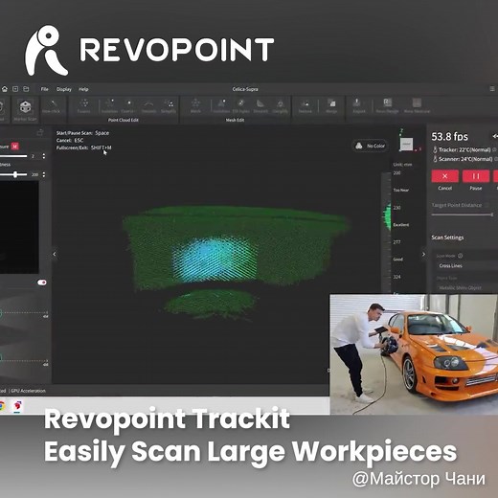Screen dimensions: 498x498
Task: Click the hamburger menu icon at top right
Action: pos(492,89)
